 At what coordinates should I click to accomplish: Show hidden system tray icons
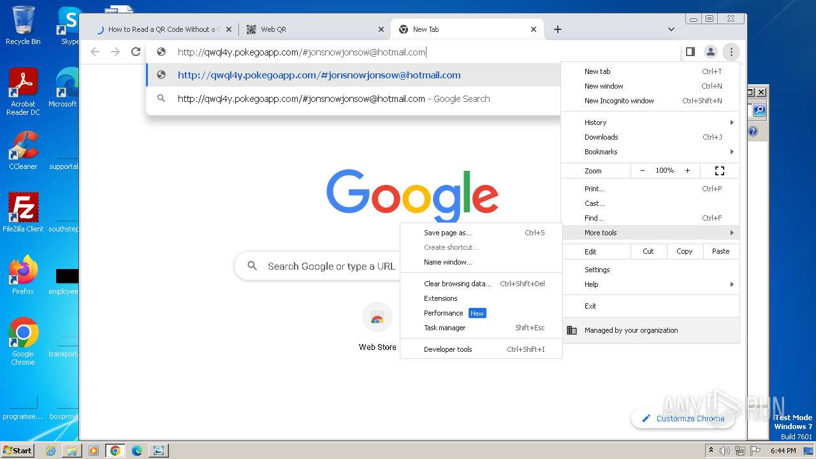click(x=711, y=451)
